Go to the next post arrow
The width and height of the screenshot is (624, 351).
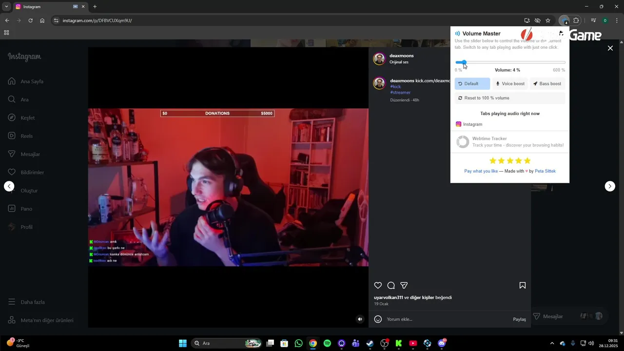(x=610, y=186)
